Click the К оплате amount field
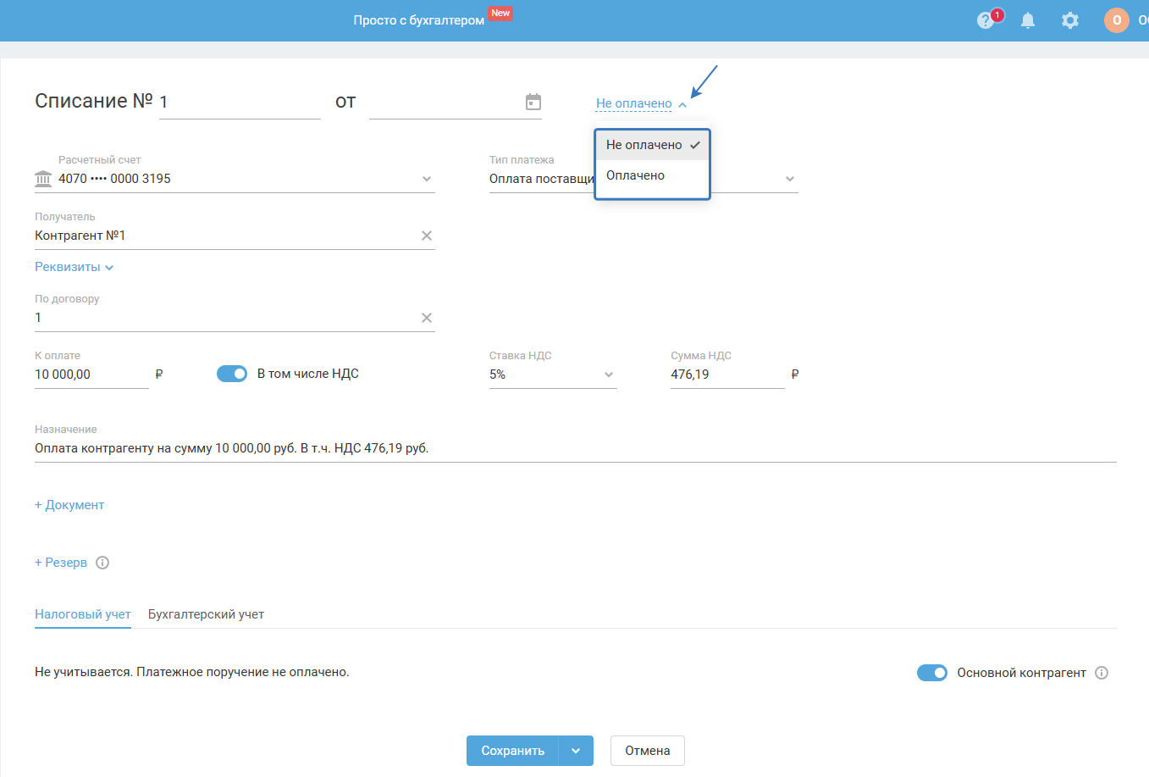 pos(91,375)
